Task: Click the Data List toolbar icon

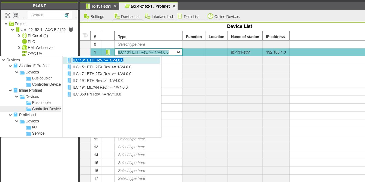Action: pyautogui.click(x=180, y=16)
